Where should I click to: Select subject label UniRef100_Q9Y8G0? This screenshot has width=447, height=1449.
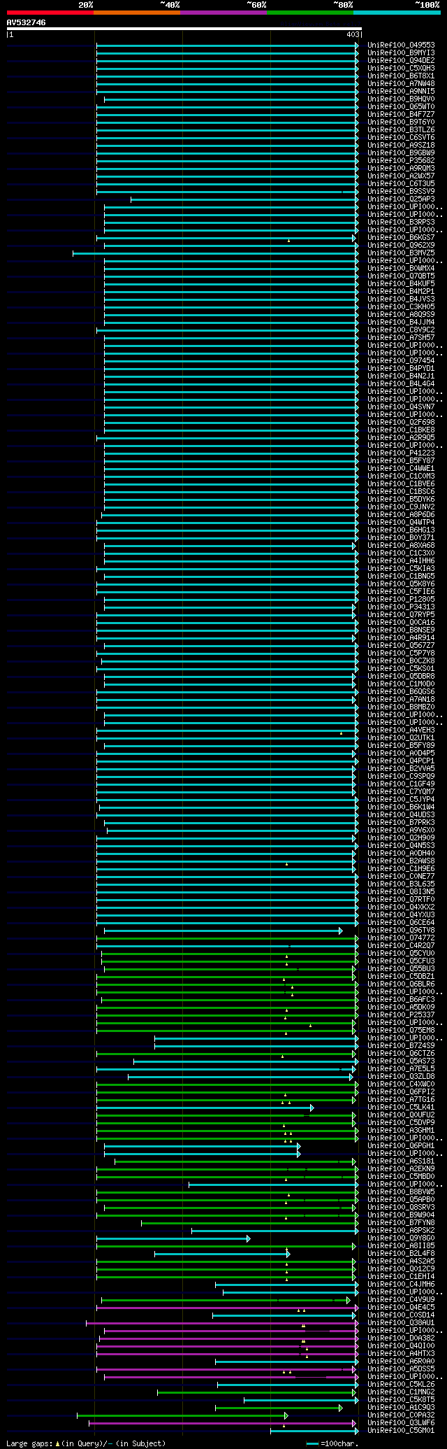click(x=402, y=1238)
